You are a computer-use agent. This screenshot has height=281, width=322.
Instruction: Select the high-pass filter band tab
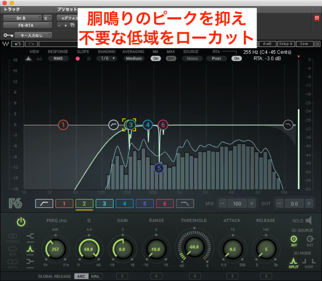(44, 204)
